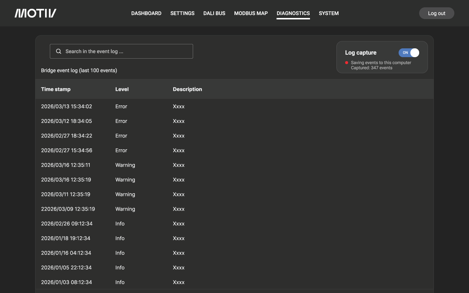Click Error level in 2026/03/12 row

pos(121,121)
